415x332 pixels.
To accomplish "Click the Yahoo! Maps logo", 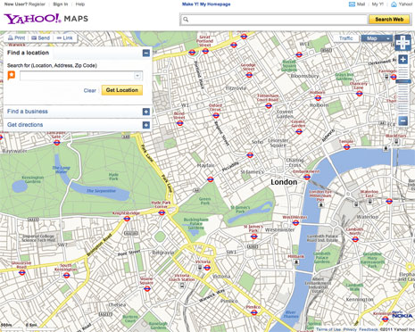I will point(46,19).
